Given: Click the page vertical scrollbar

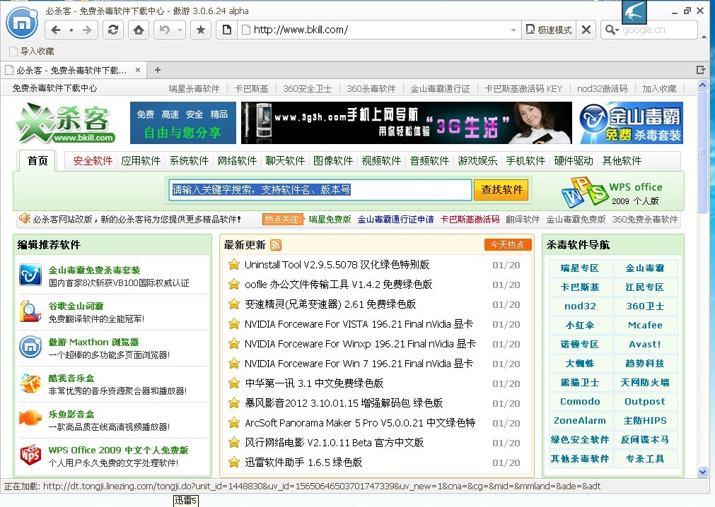Looking at the screenshot, I should tap(702, 282).
